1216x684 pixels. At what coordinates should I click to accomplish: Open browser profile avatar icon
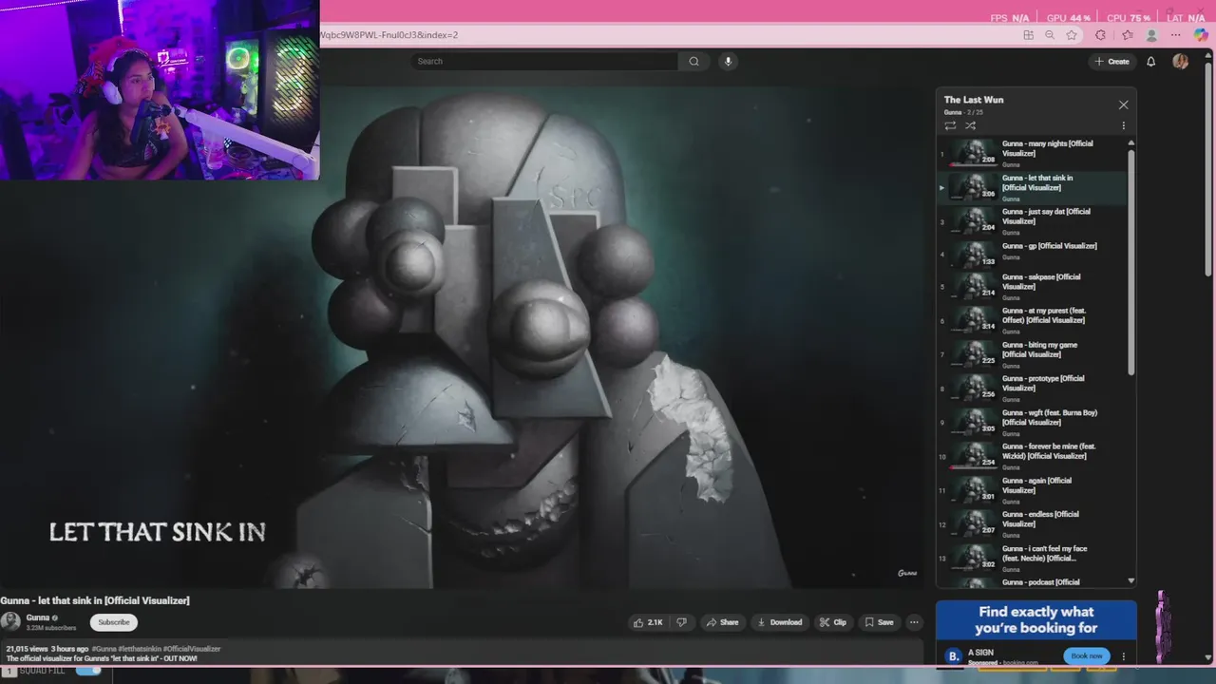tap(1151, 35)
